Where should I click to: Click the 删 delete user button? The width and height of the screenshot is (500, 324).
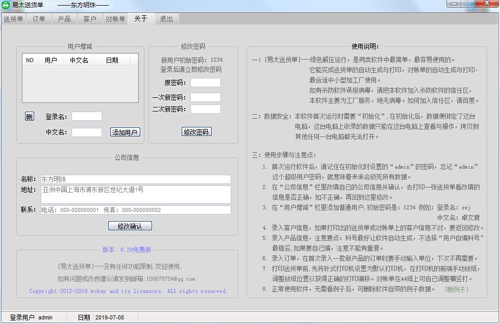30,117
